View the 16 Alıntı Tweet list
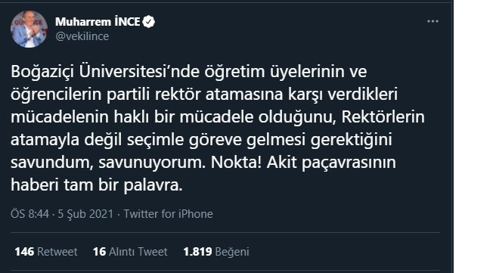Viewport: 493px width, 273px height. pos(130,252)
